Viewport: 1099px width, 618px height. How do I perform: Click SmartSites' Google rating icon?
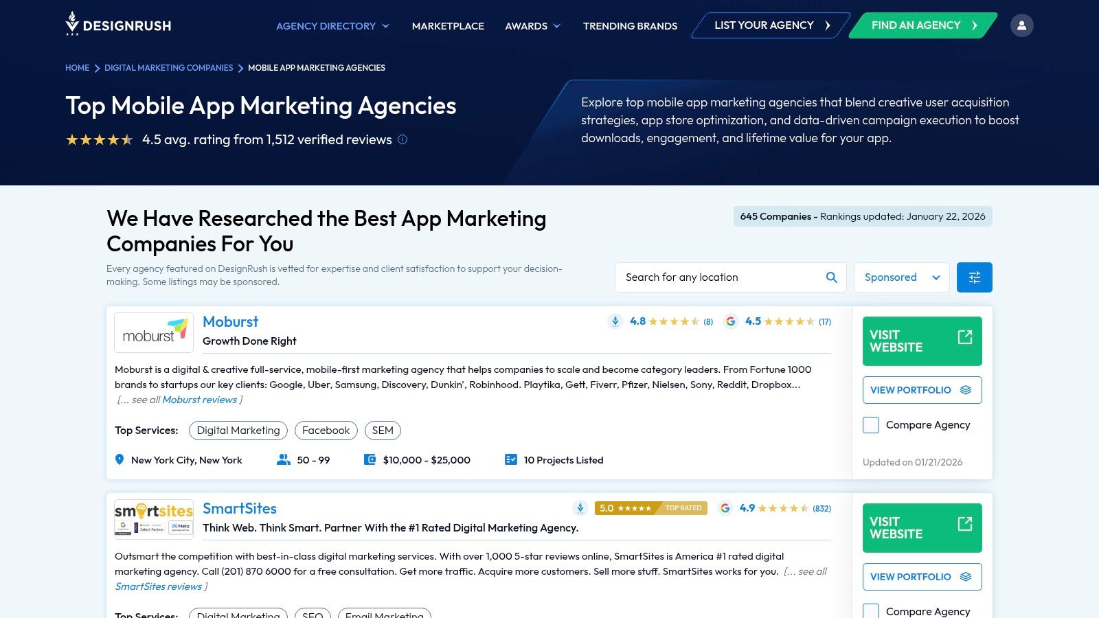tap(725, 508)
